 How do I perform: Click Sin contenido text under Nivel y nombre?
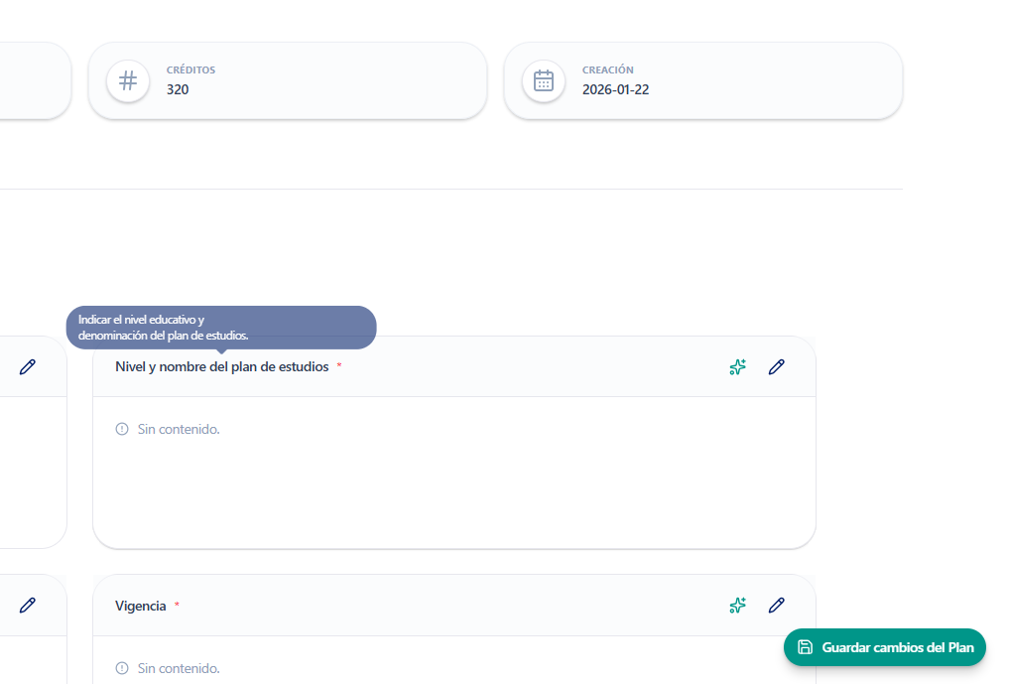179,429
